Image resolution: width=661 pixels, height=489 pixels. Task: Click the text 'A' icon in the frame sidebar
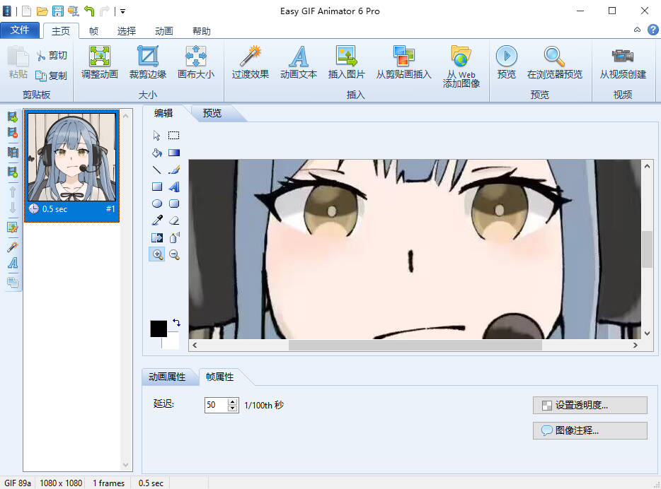point(13,264)
